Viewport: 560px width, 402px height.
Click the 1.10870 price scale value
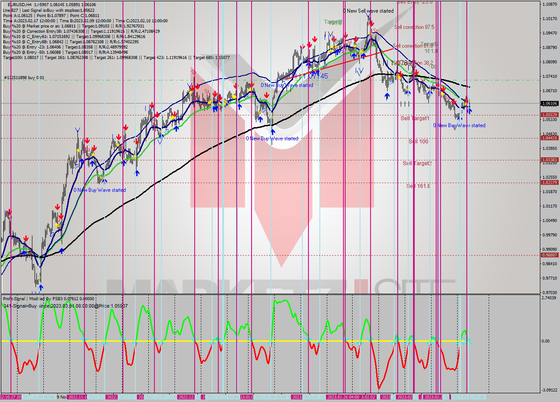pyautogui.click(x=549, y=4)
